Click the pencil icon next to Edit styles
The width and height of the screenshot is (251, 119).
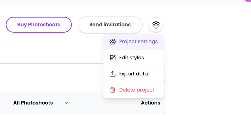click(112, 58)
